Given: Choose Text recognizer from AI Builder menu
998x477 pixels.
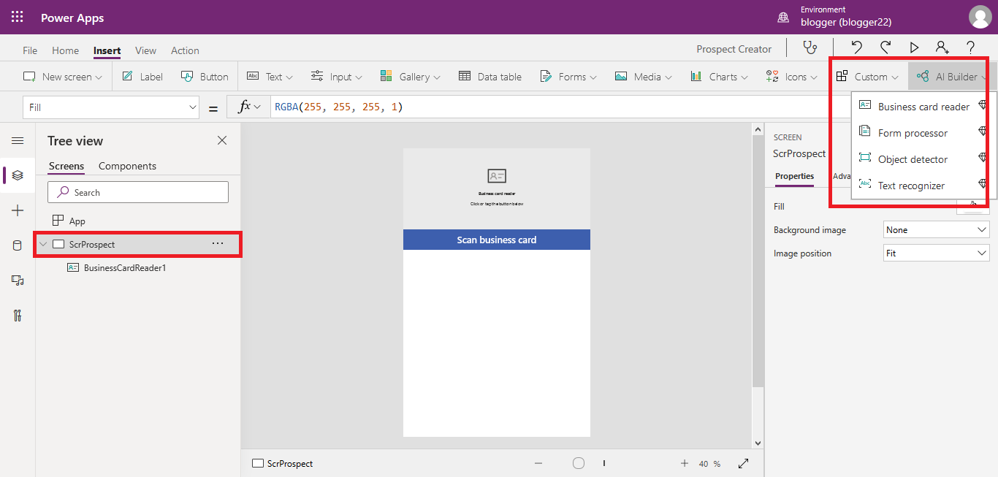Looking at the screenshot, I should (923, 186).
